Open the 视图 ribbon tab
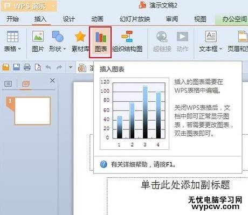 click(200, 19)
